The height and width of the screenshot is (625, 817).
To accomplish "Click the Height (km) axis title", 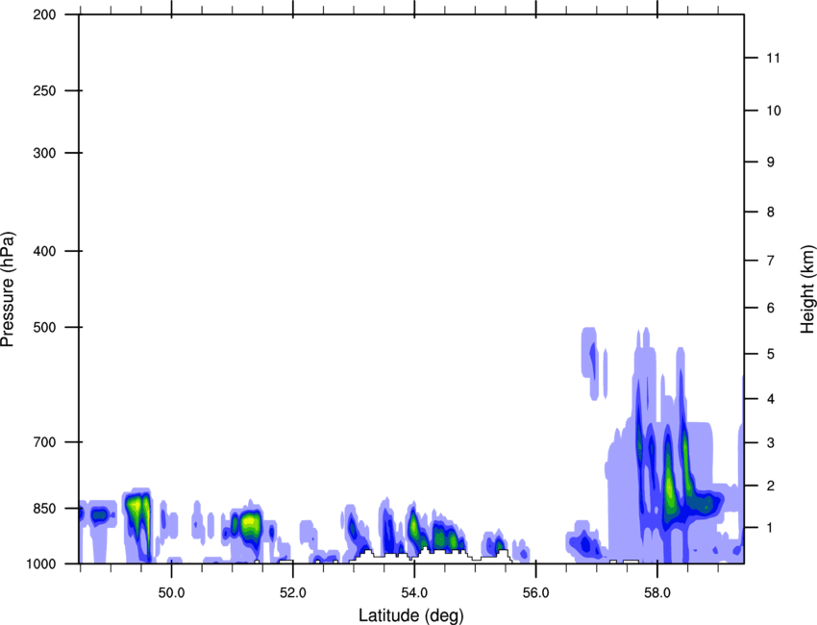I will (807, 289).
